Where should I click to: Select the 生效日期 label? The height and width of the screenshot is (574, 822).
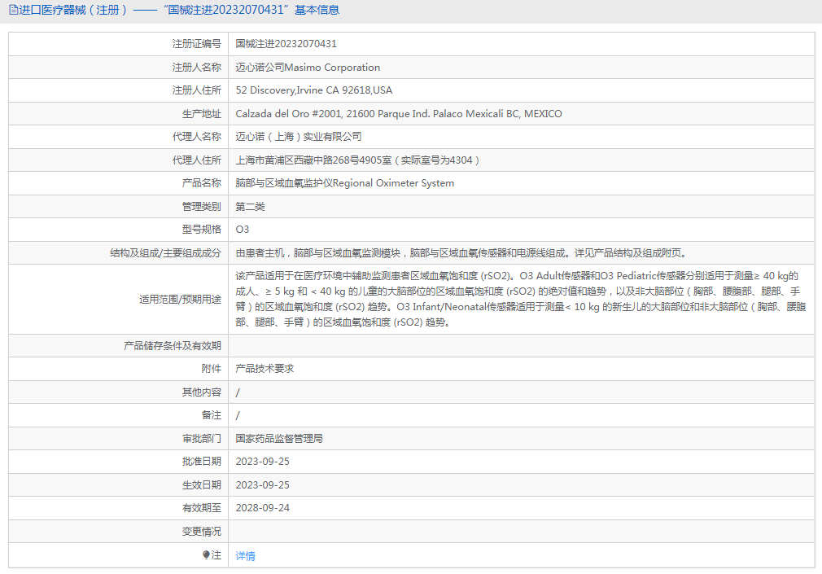201,484
